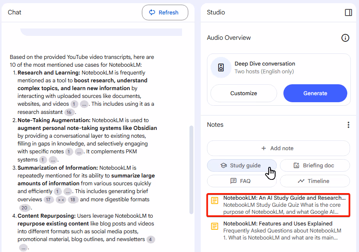Click the 'Chat' panel title
Viewport: 359px width, 252px height.
coord(14,12)
